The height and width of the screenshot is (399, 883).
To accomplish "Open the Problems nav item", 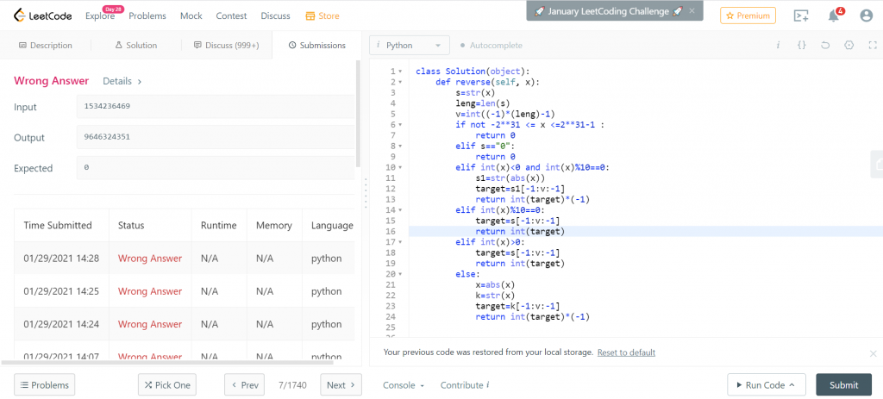I will point(147,16).
